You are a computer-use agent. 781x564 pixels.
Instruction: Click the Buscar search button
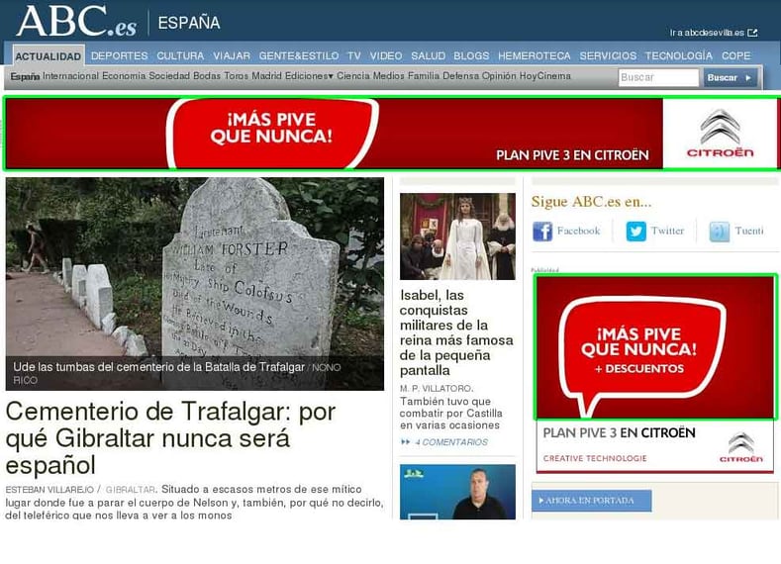pyautogui.click(x=731, y=77)
